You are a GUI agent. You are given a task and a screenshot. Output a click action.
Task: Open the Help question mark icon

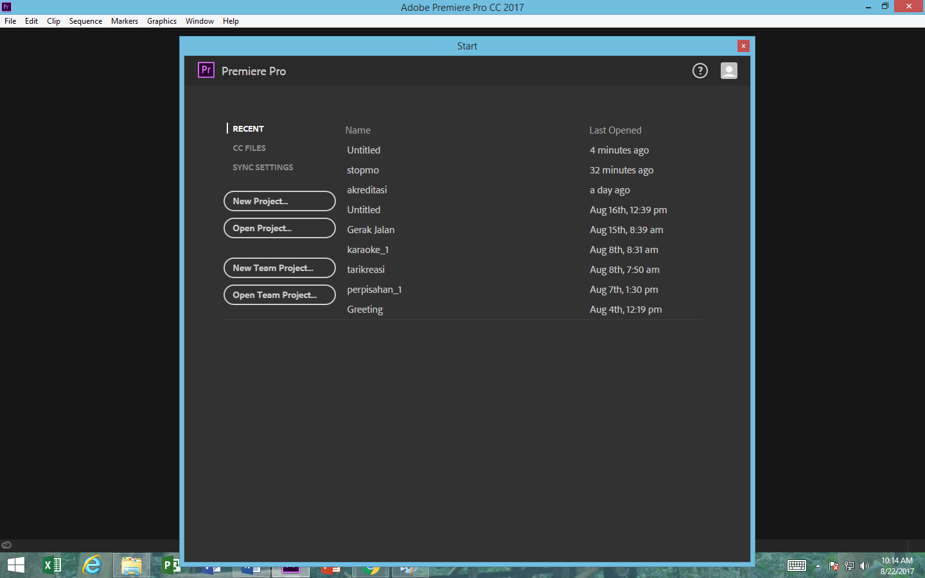coord(700,71)
